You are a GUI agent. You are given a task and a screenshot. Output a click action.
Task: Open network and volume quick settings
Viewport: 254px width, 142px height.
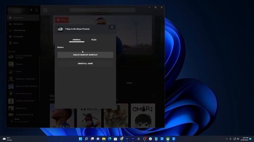pos(236,139)
